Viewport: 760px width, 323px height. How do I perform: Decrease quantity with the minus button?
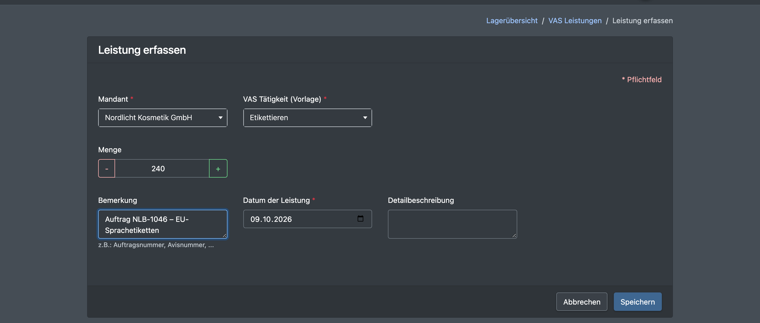click(x=107, y=168)
